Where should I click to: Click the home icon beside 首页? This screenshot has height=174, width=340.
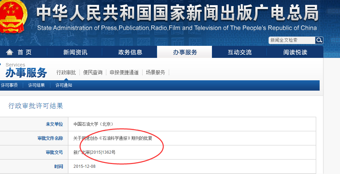coord(10,52)
